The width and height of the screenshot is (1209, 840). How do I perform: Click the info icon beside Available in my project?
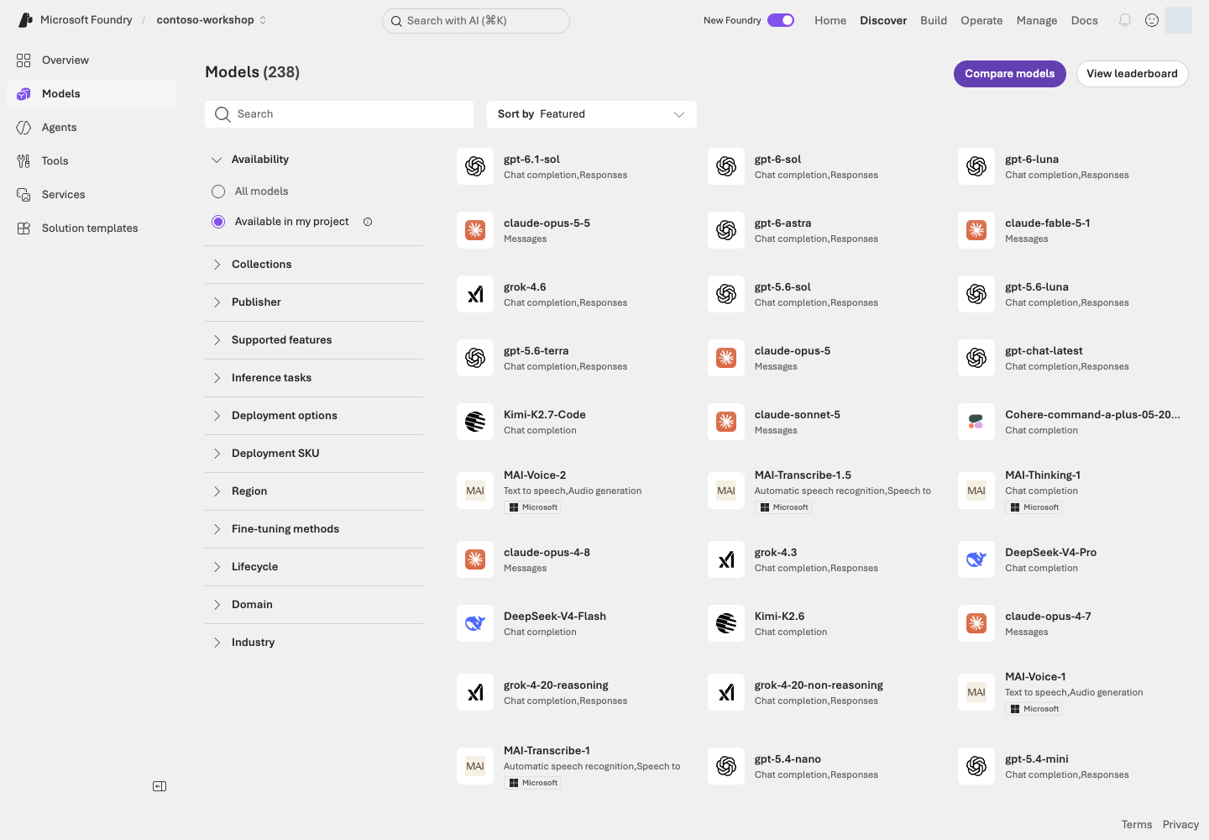click(368, 222)
